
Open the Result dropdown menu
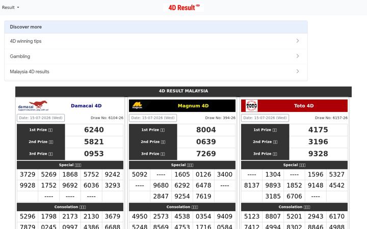(11, 8)
